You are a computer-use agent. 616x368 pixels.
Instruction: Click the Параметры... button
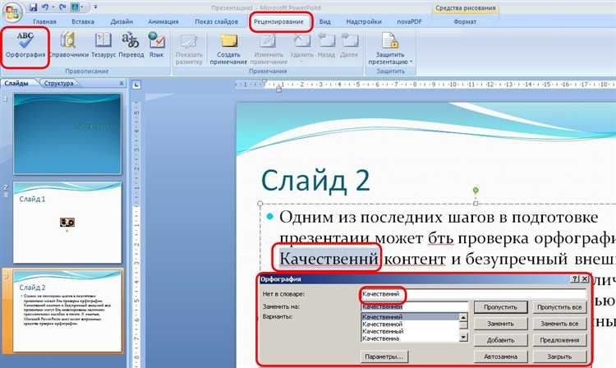[384, 356]
